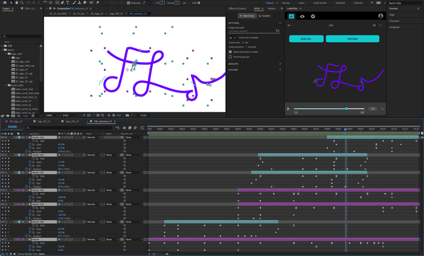424x256 pixels.
Task: Toggle the Snapping checkbox
Action: 128,3
